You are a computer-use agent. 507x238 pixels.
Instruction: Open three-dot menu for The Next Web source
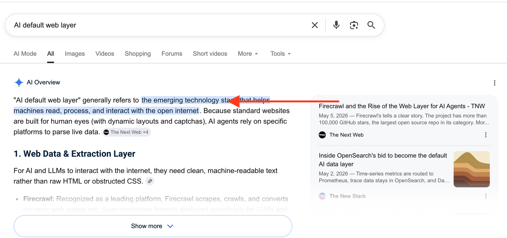pos(485,135)
